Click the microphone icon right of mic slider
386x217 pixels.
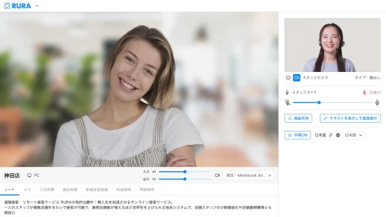[x=377, y=103]
